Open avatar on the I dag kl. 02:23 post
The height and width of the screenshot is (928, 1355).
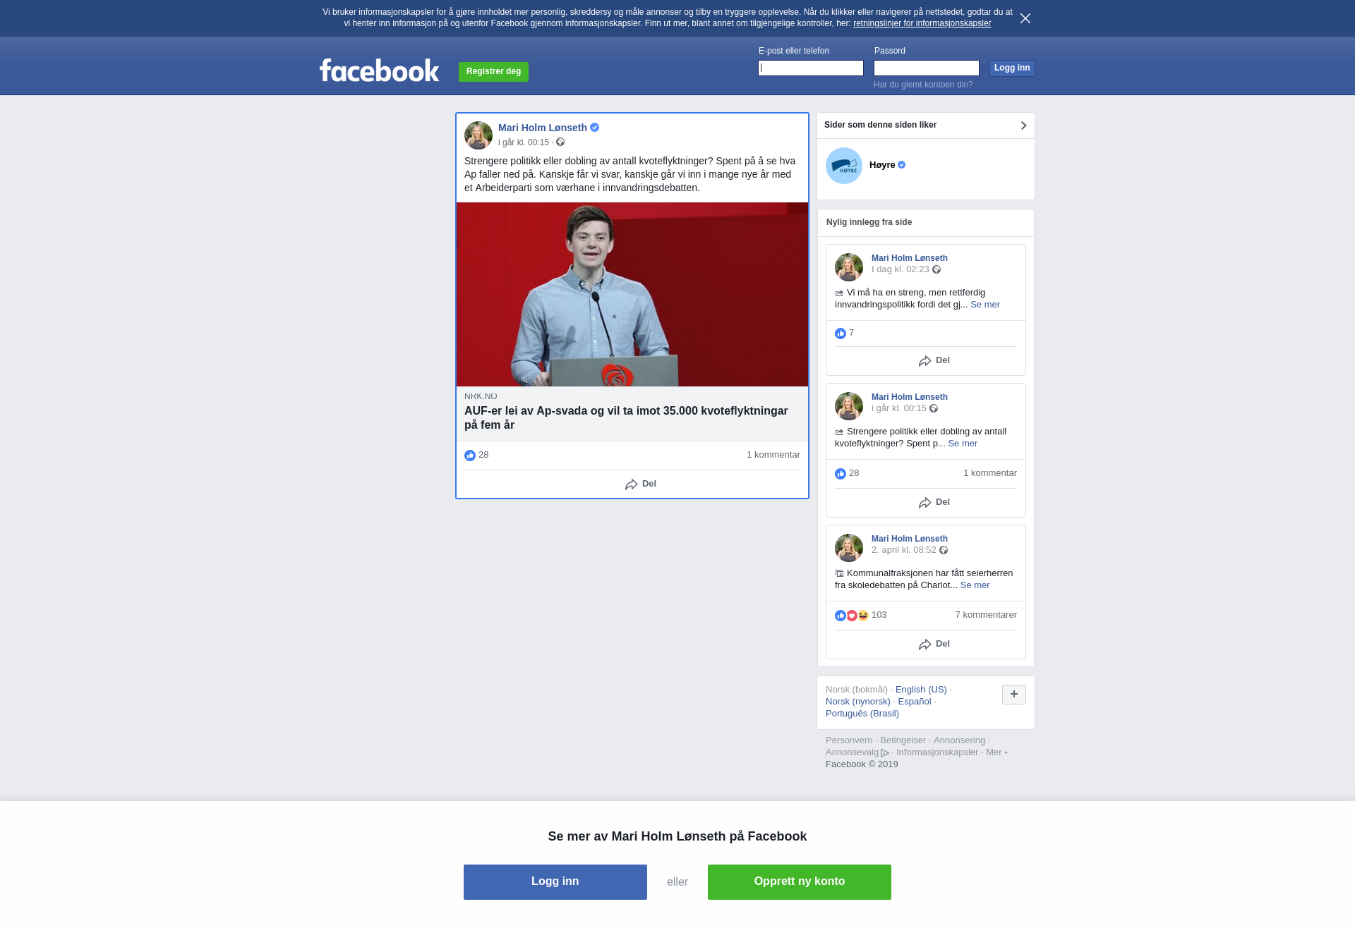[x=849, y=267]
